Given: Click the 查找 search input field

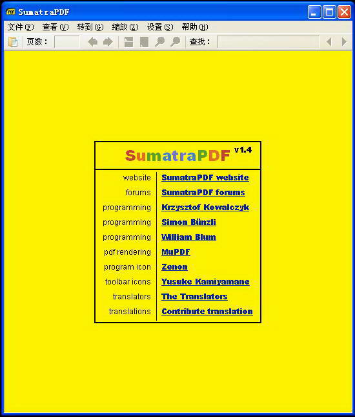Looking at the screenshot, I should (268, 42).
